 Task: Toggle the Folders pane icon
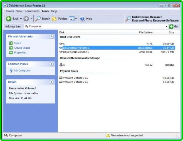click(55, 19)
